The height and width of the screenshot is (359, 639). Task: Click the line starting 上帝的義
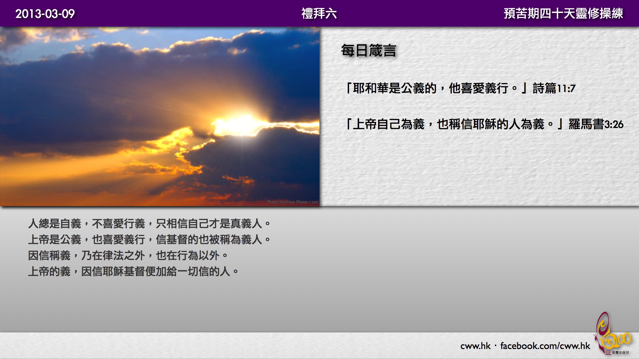(133, 271)
